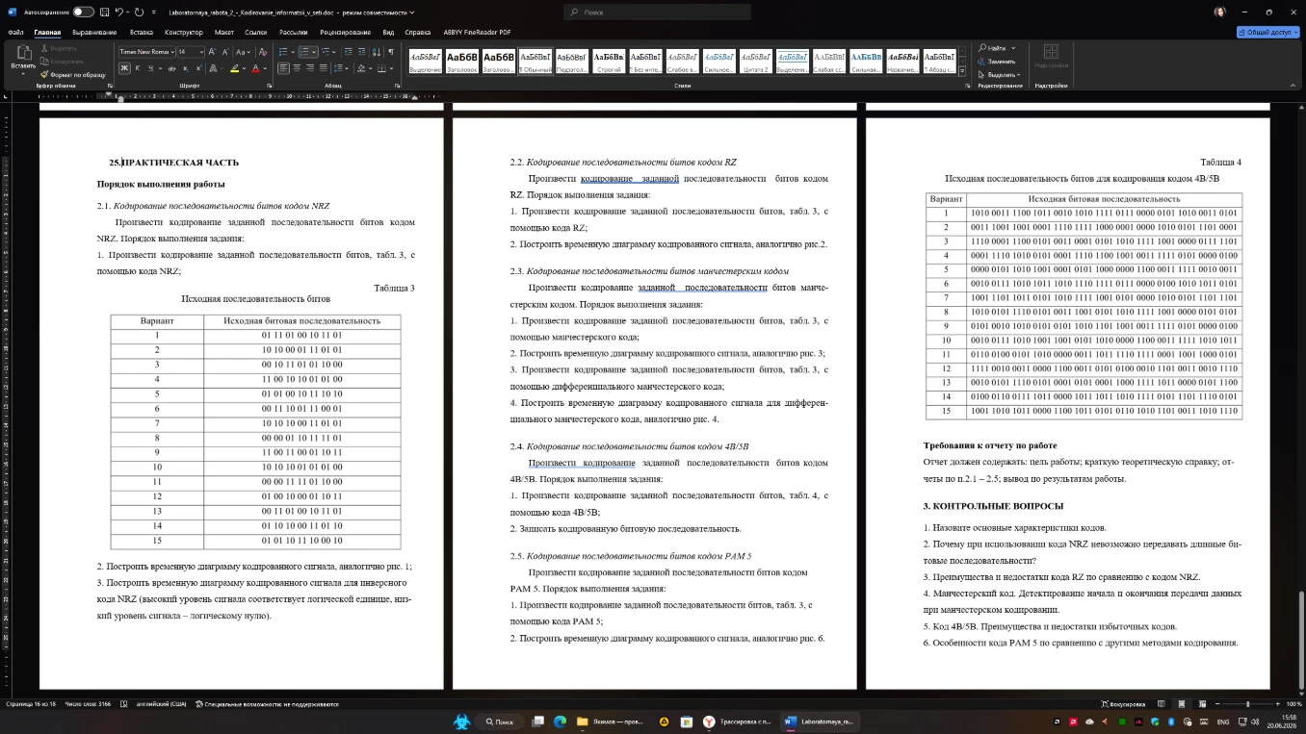Screen dimensions: 1306x734
Task: Apply the yellow text highlight color
Action: click(x=234, y=68)
